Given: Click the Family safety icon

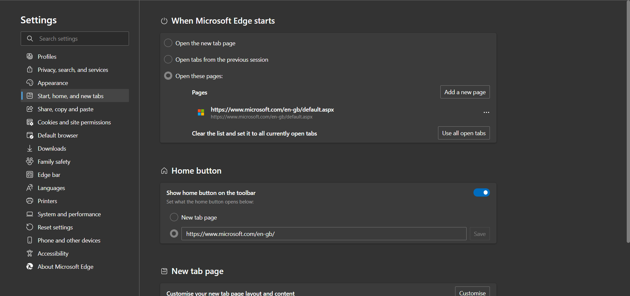Looking at the screenshot, I should point(30,161).
